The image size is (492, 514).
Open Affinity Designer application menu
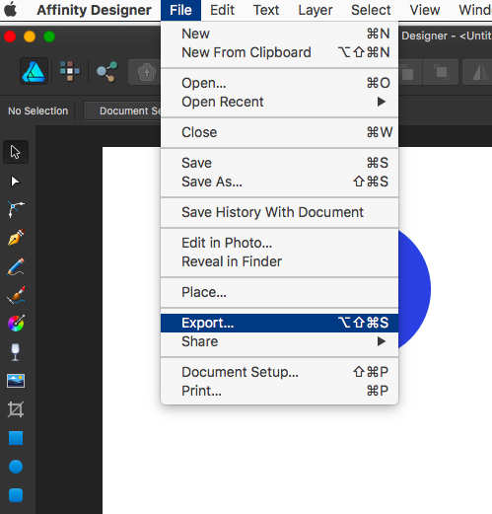pos(94,10)
